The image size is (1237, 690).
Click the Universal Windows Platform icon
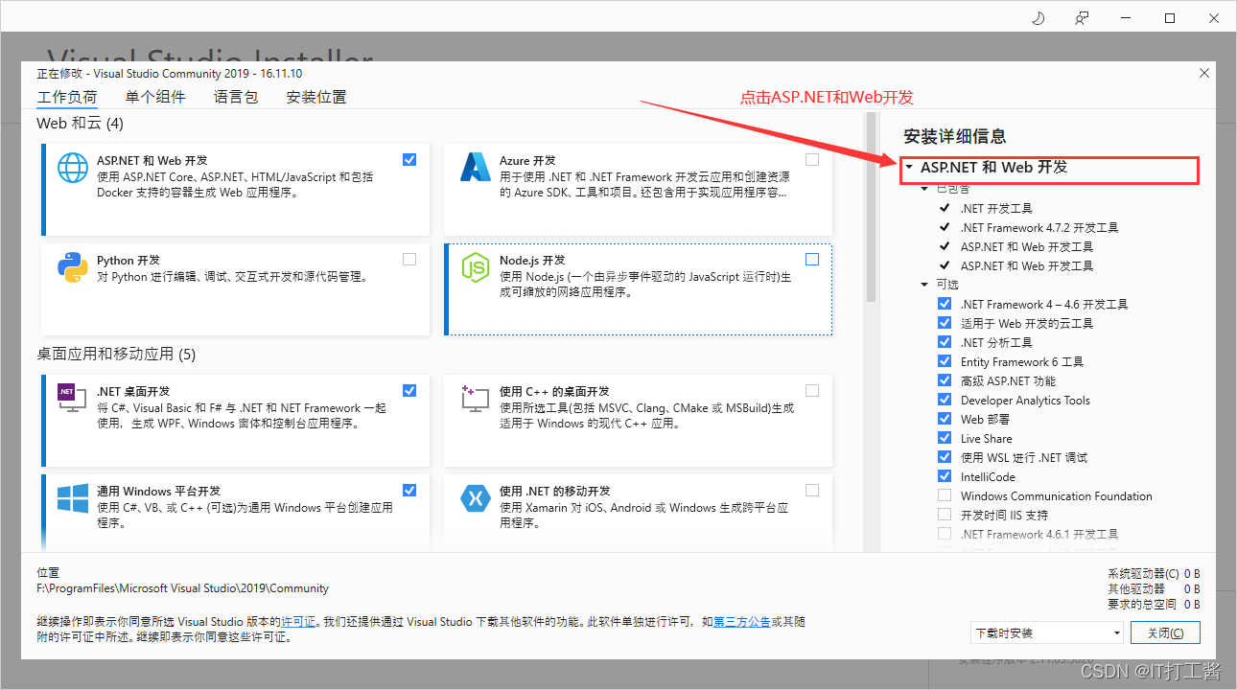[73, 498]
